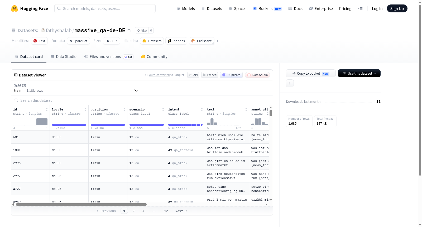
Task: Expand the Use this dataset dropdown
Action: [x=359, y=73]
